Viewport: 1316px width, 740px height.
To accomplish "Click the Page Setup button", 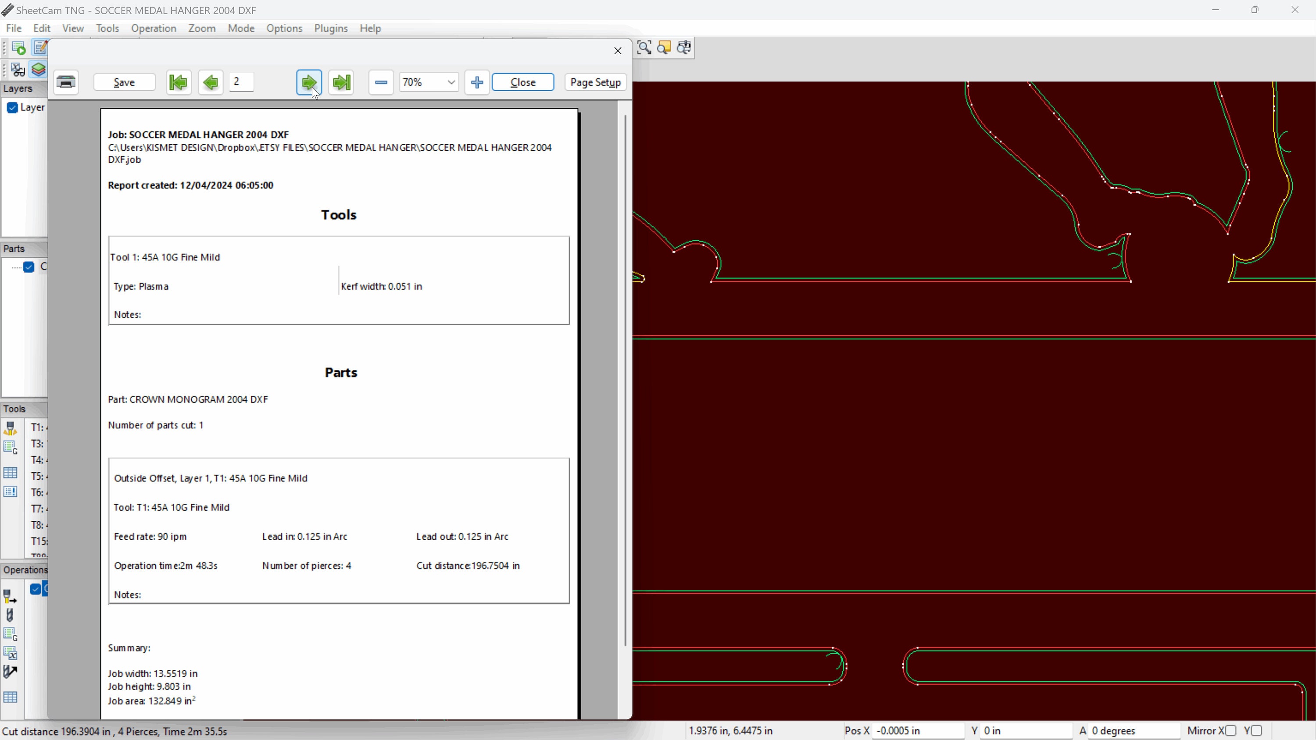I will [x=595, y=82].
